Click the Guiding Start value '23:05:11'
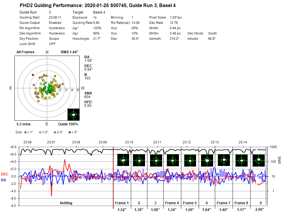283x216 pixels. coord(55,17)
